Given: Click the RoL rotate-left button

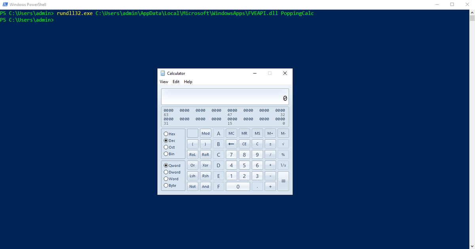Looking at the screenshot, I should [192, 154].
